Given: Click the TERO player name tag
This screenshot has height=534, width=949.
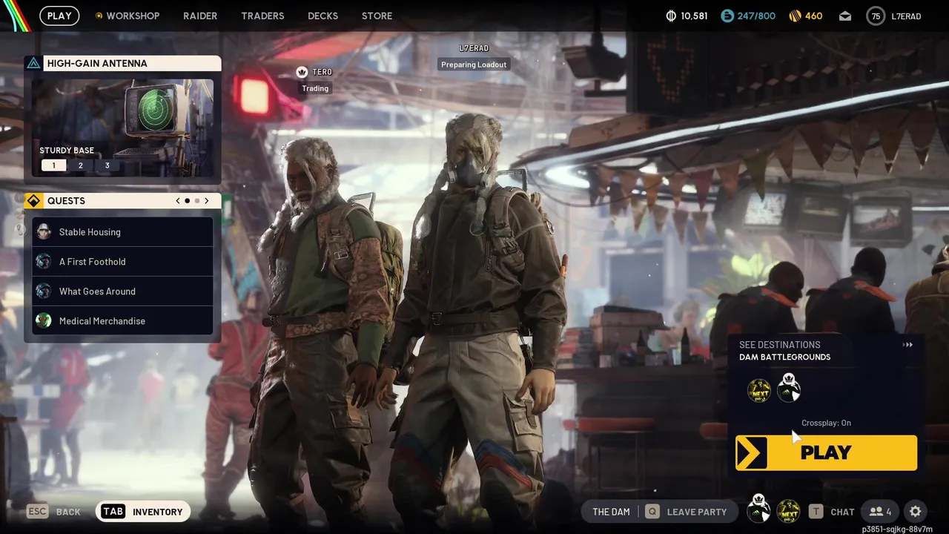Looking at the screenshot, I should coord(323,72).
